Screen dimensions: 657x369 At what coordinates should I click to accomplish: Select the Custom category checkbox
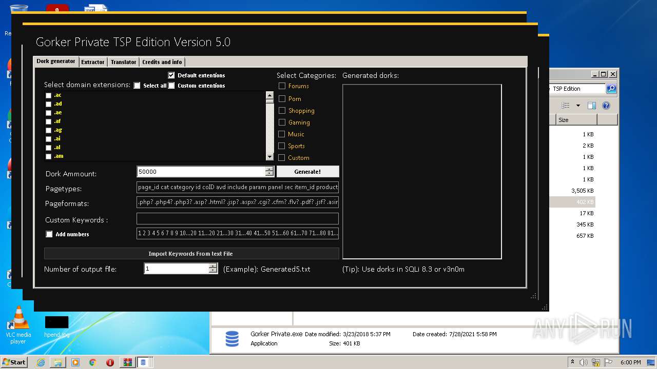pyautogui.click(x=282, y=157)
